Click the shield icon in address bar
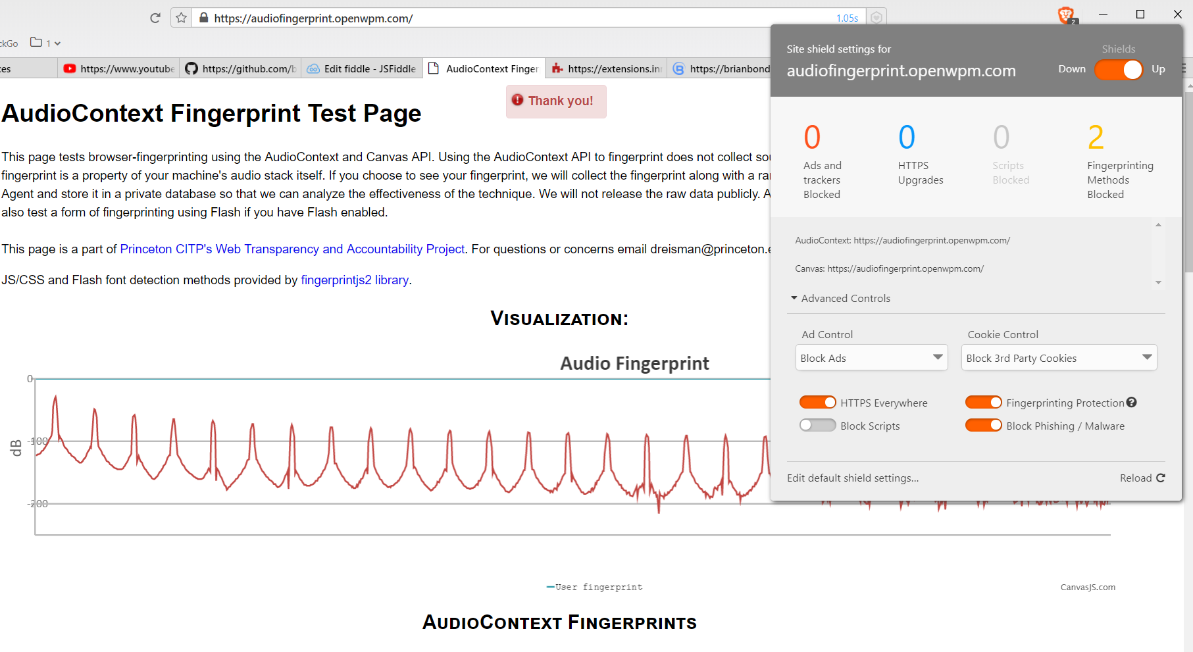This screenshot has width=1193, height=652. [x=876, y=18]
